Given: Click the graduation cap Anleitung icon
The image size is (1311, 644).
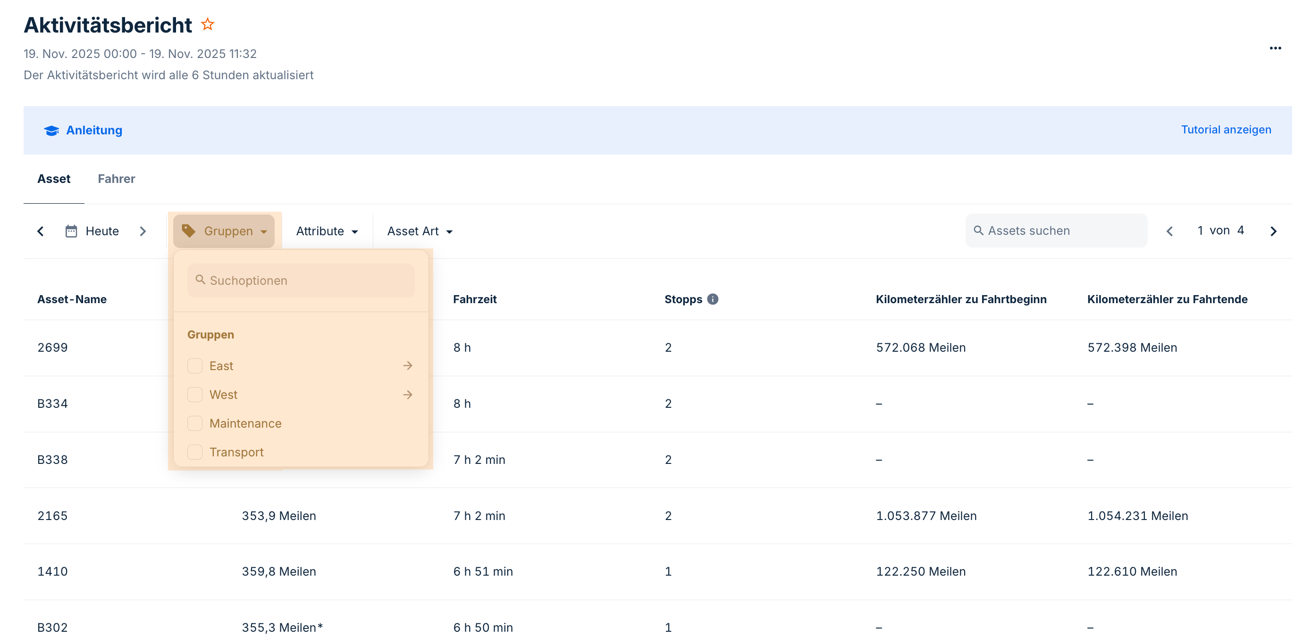Looking at the screenshot, I should pyautogui.click(x=51, y=131).
